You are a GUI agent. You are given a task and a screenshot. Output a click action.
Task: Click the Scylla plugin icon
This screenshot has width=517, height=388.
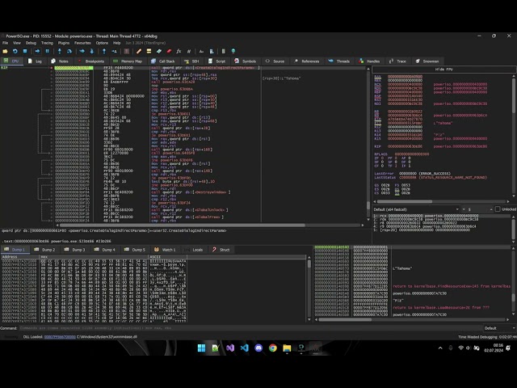point(127,51)
